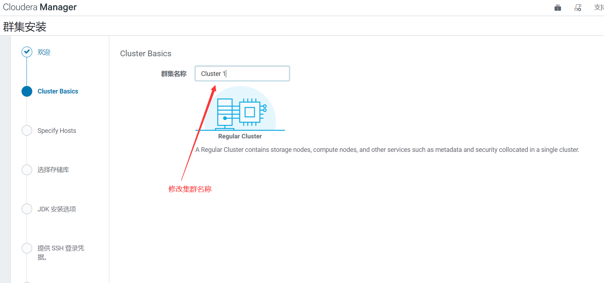The width and height of the screenshot is (604, 283).
Task: Select the Cluster Basics step label
Action: point(58,91)
